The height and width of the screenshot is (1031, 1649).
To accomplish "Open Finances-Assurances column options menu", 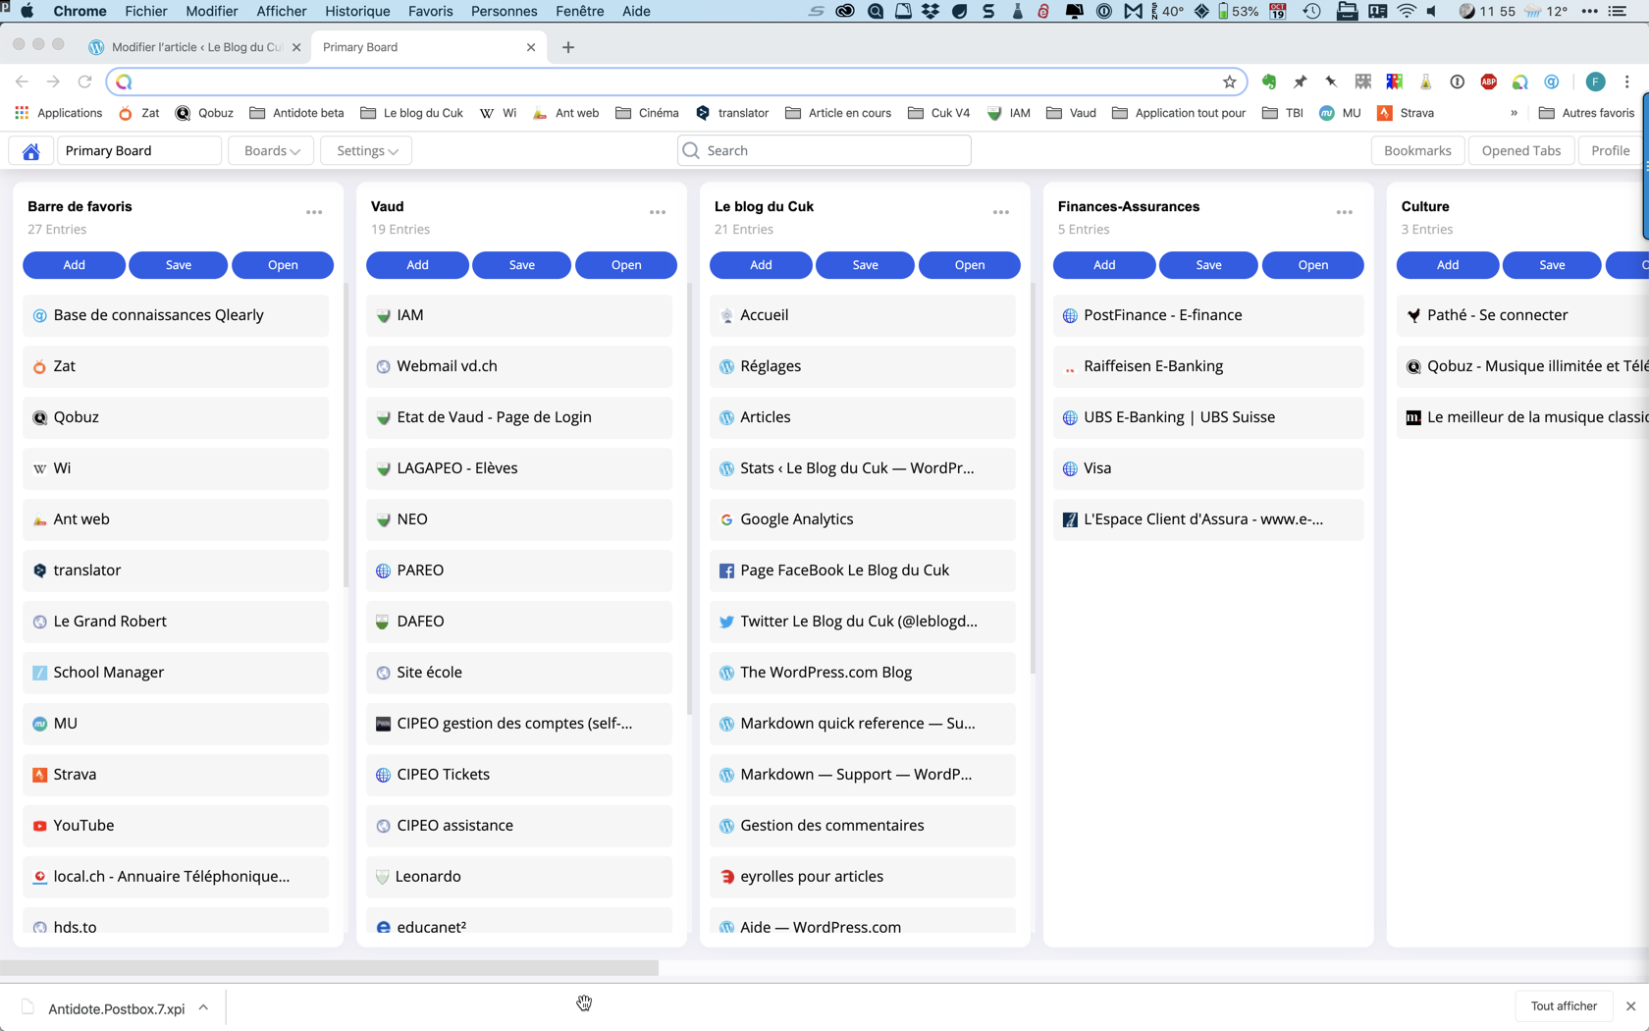I will pos(1345,212).
